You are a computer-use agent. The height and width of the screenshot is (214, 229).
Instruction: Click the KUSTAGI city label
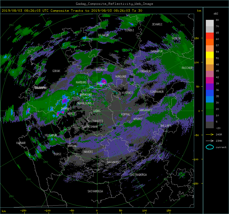[x=127, y=93]
